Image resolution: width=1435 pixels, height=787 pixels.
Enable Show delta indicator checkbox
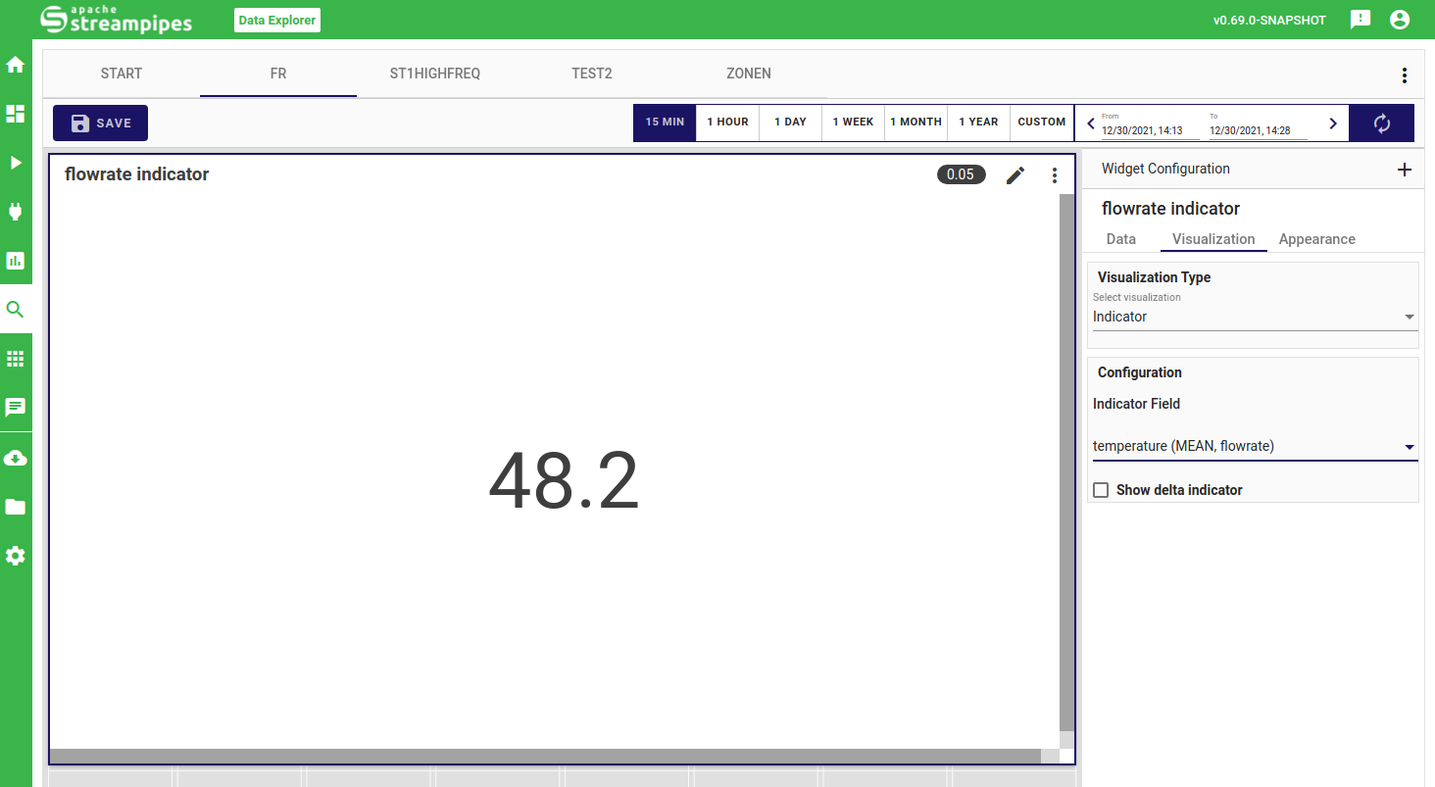pyautogui.click(x=1101, y=490)
